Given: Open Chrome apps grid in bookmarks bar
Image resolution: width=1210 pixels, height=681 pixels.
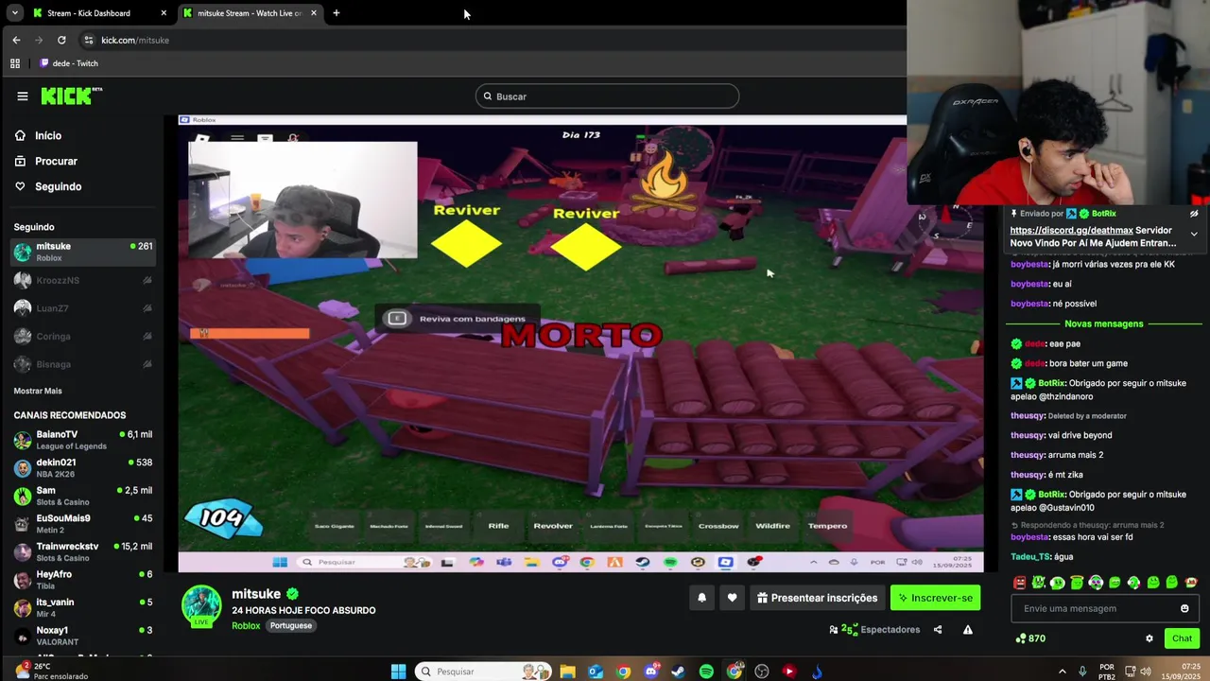Looking at the screenshot, I should coord(15,63).
